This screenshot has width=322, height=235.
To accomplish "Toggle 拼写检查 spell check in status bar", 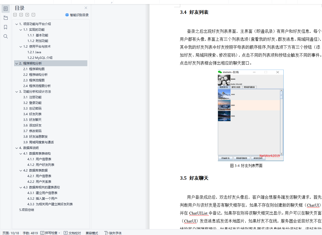I will point(49,233).
